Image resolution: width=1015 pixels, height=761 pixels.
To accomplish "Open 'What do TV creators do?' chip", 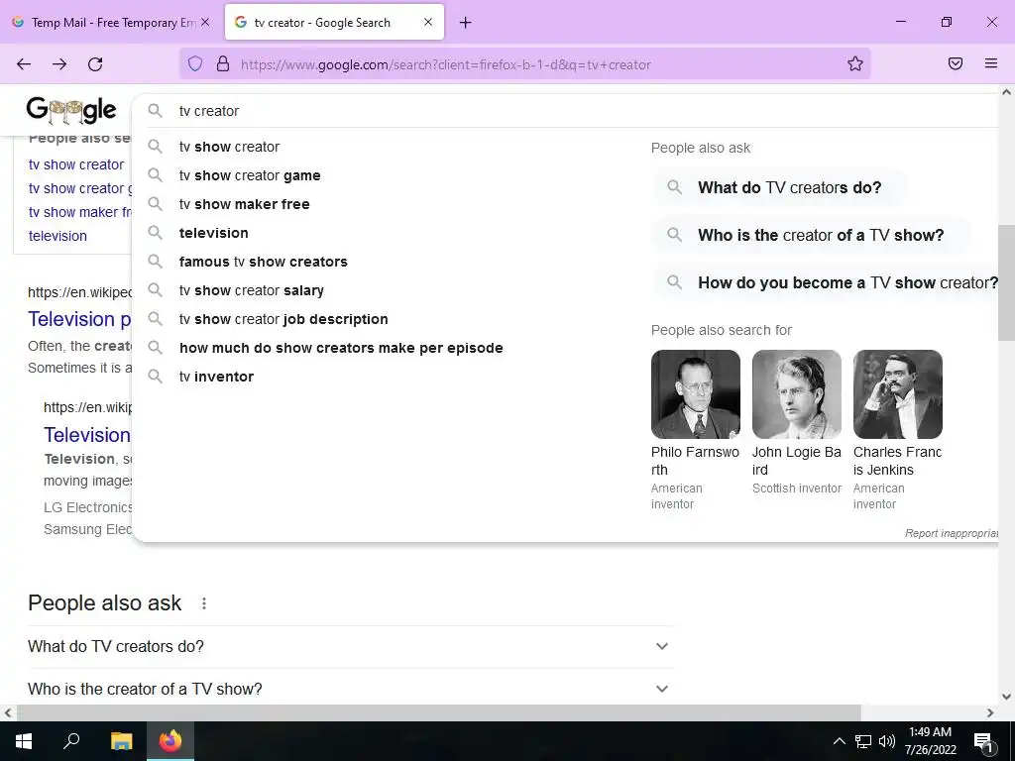I will pyautogui.click(x=779, y=187).
